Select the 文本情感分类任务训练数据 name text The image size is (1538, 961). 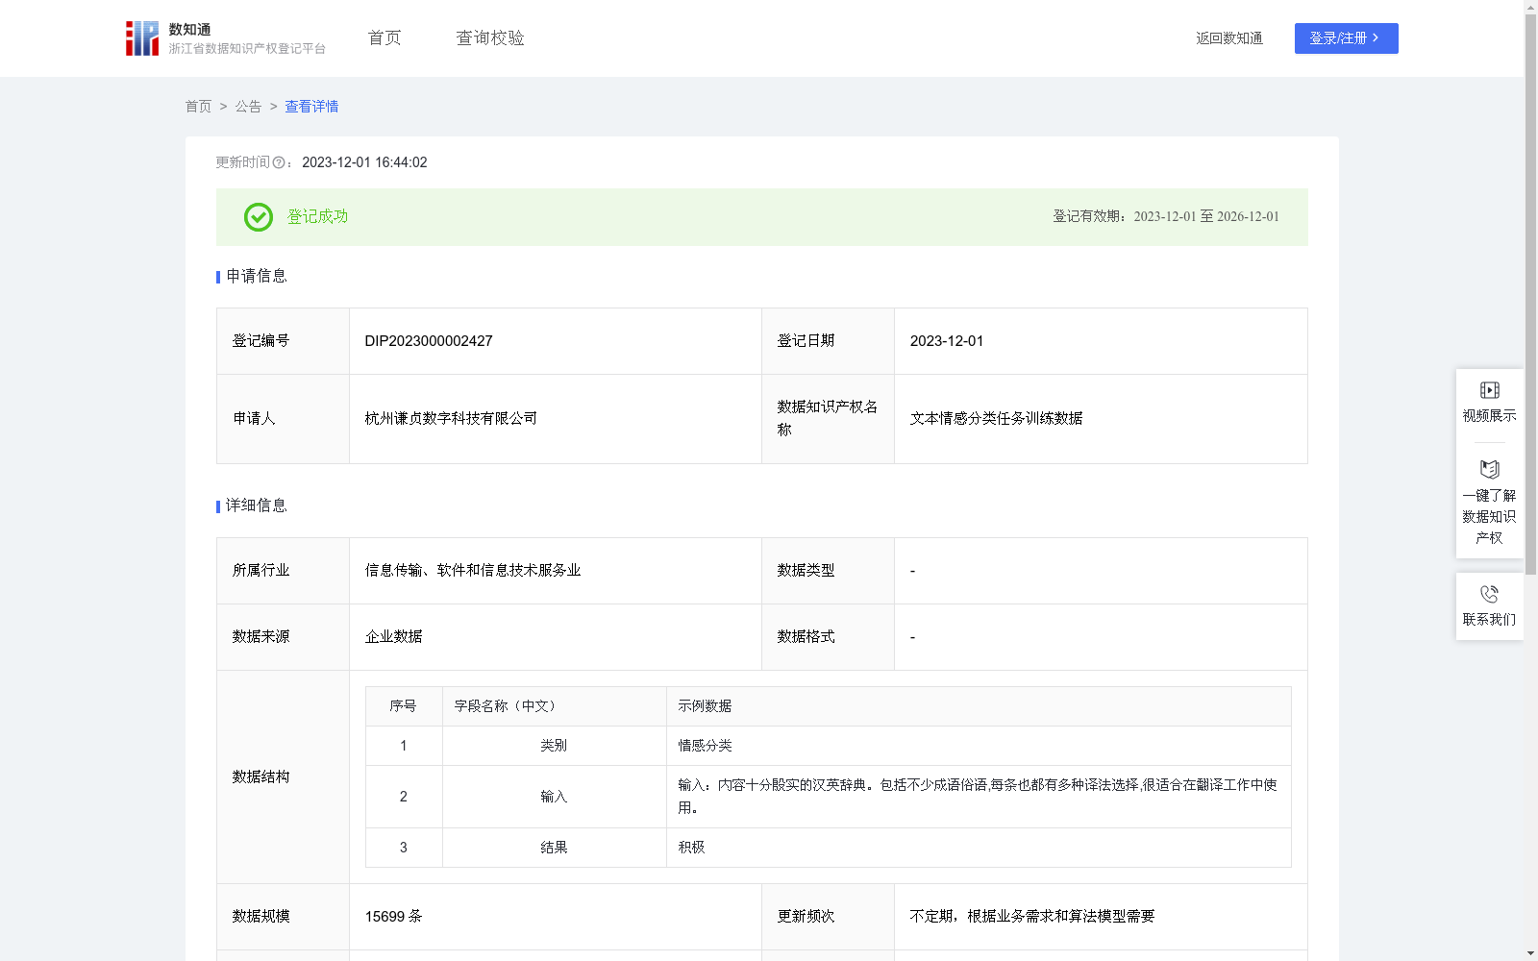click(x=996, y=419)
